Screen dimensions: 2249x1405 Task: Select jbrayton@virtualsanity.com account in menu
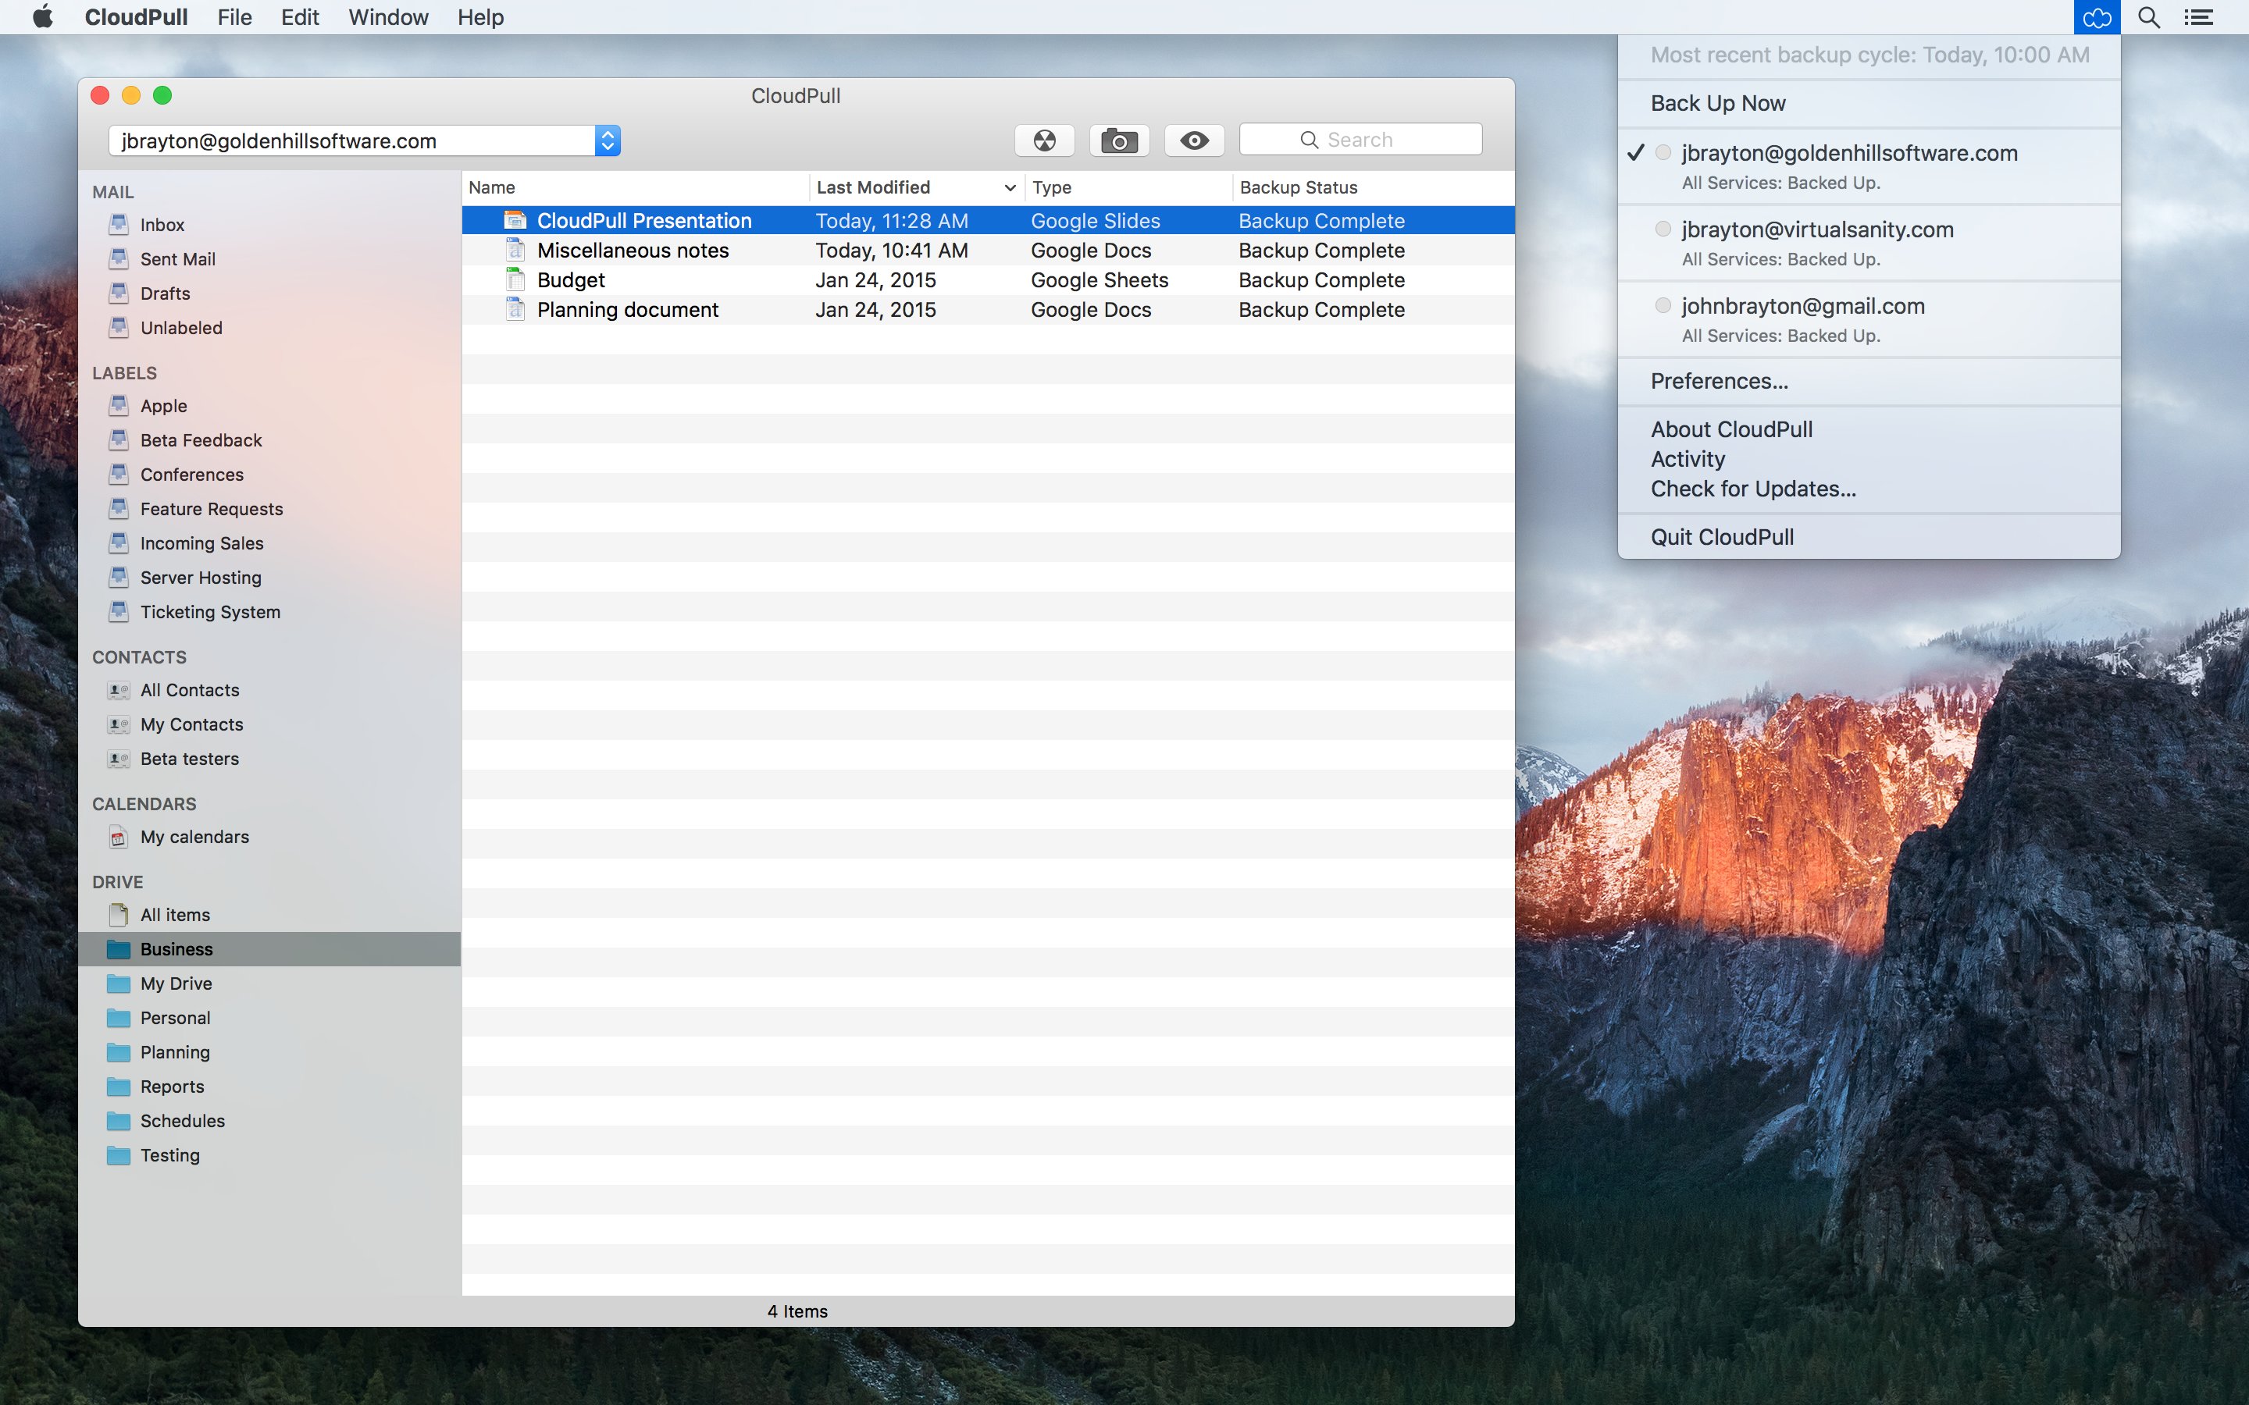click(1817, 229)
